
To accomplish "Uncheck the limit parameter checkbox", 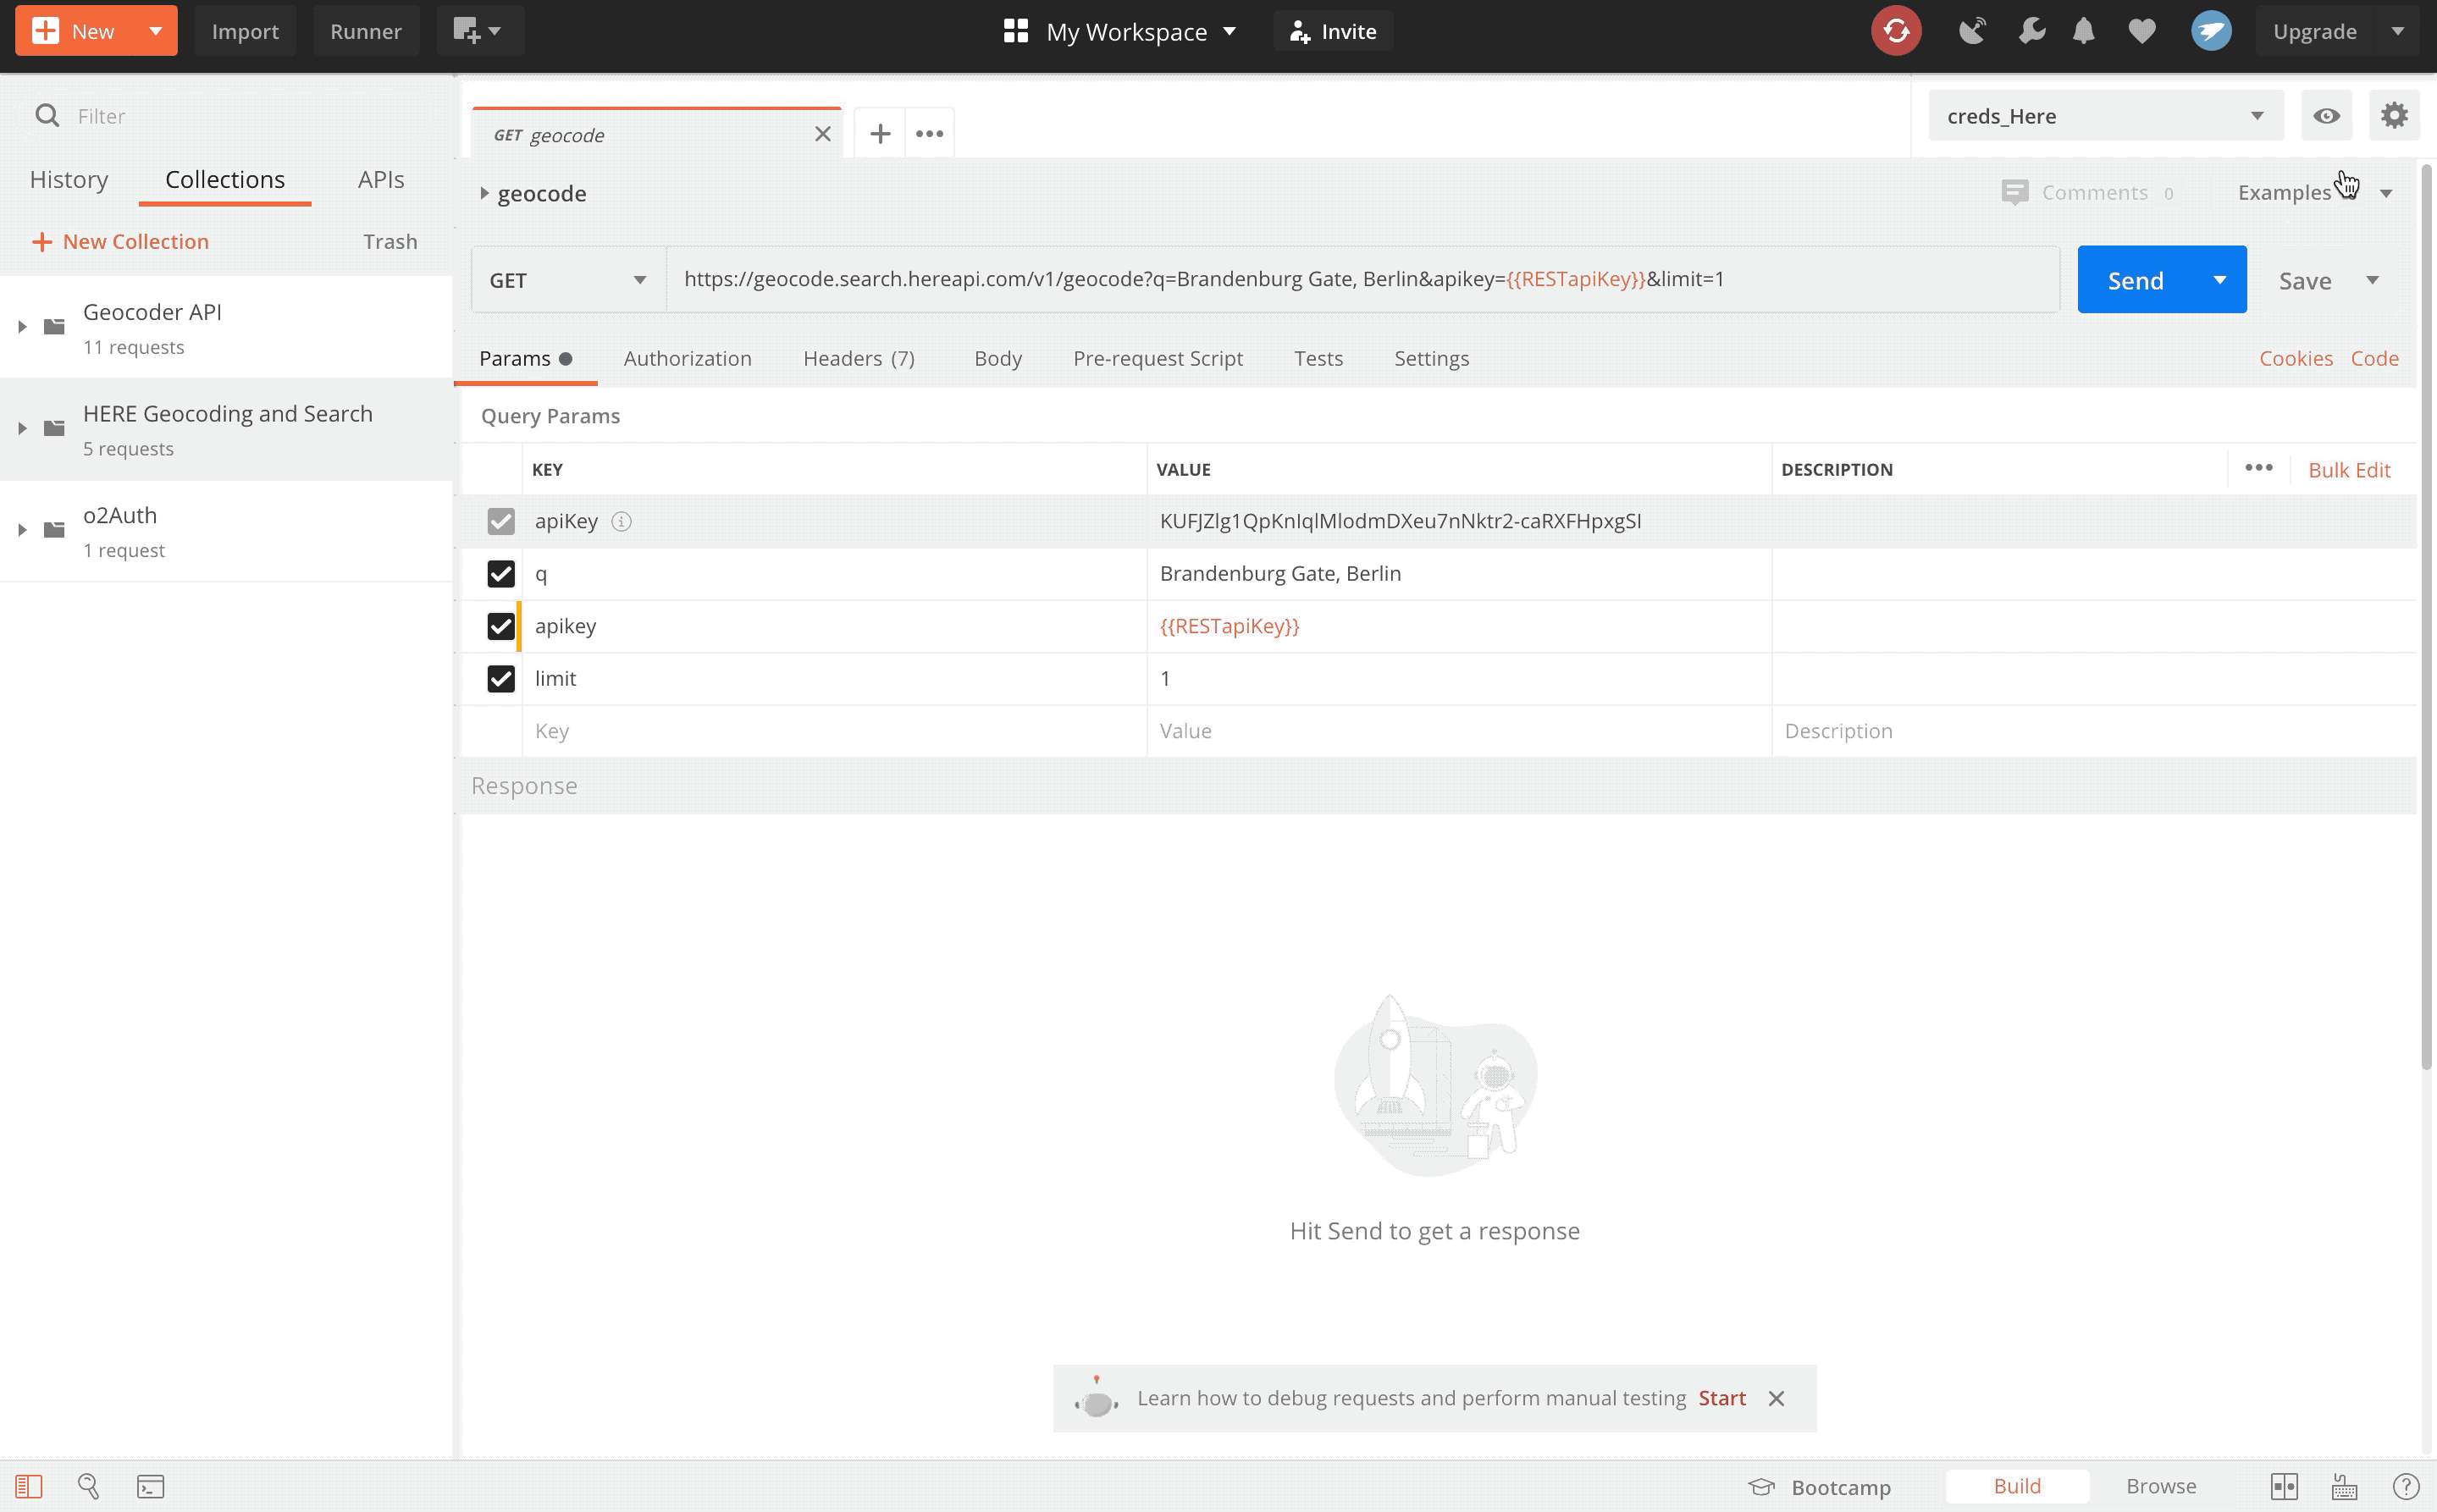I will [501, 679].
